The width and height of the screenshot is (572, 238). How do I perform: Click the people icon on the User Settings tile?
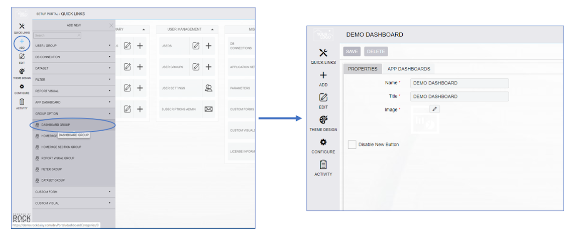pyautogui.click(x=208, y=88)
